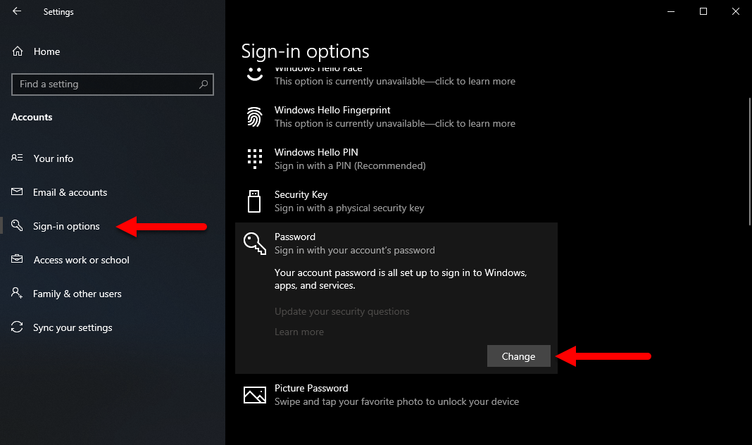752x445 pixels.
Task: Click the Sign-in options key icon in the sidebar
Action: coord(17,225)
